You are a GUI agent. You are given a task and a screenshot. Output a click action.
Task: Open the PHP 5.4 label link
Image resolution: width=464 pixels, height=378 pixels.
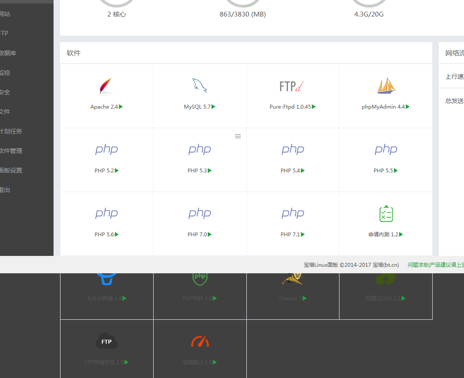pyautogui.click(x=290, y=171)
